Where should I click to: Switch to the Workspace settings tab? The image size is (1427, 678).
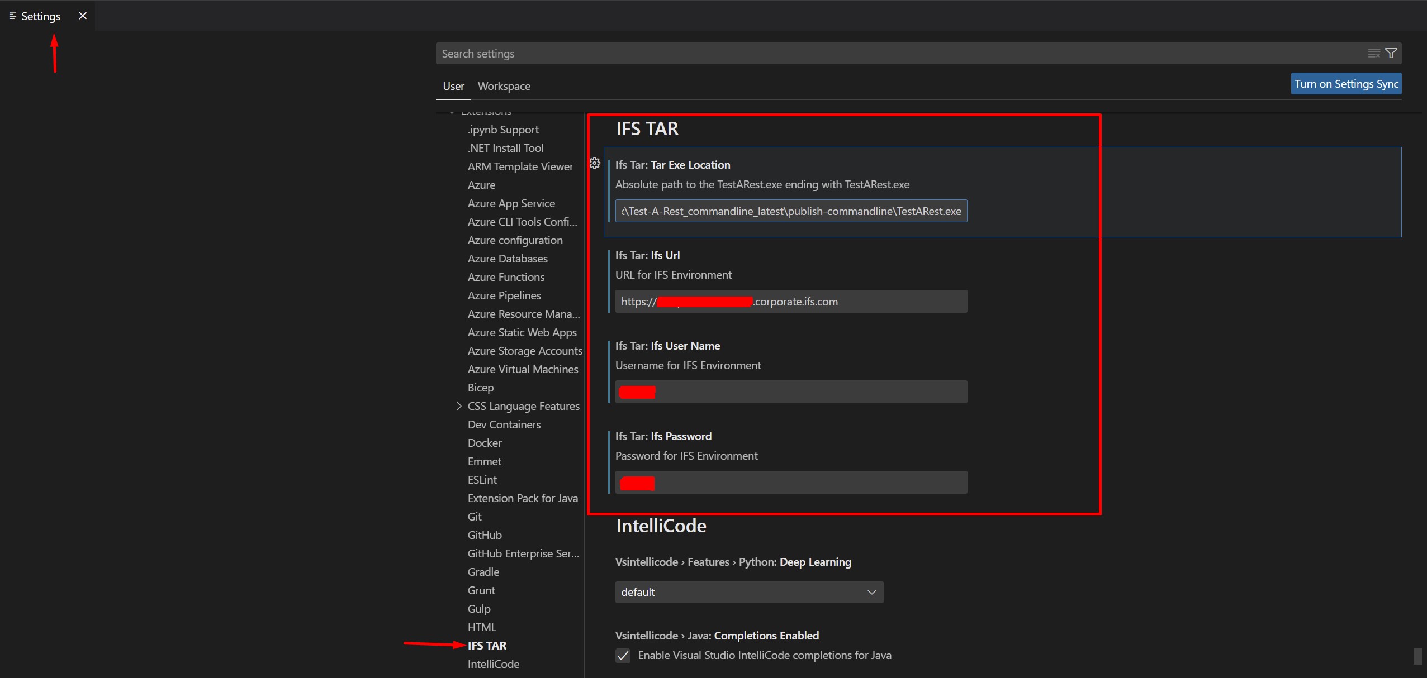point(504,86)
